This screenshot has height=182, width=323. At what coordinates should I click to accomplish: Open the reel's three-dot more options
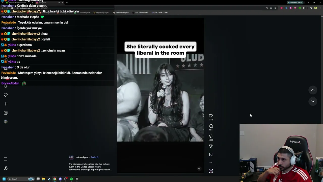click(x=211, y=163)
